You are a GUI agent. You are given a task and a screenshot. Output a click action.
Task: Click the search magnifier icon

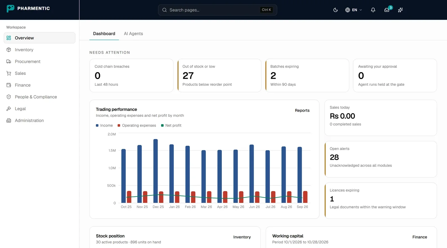coord(164,10)
